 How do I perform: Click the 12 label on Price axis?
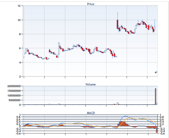pos(19,6)
